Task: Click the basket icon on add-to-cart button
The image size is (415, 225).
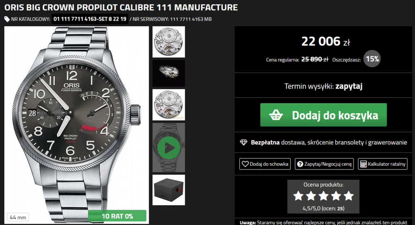Action: pyautogui.click(x=276, y=115)
